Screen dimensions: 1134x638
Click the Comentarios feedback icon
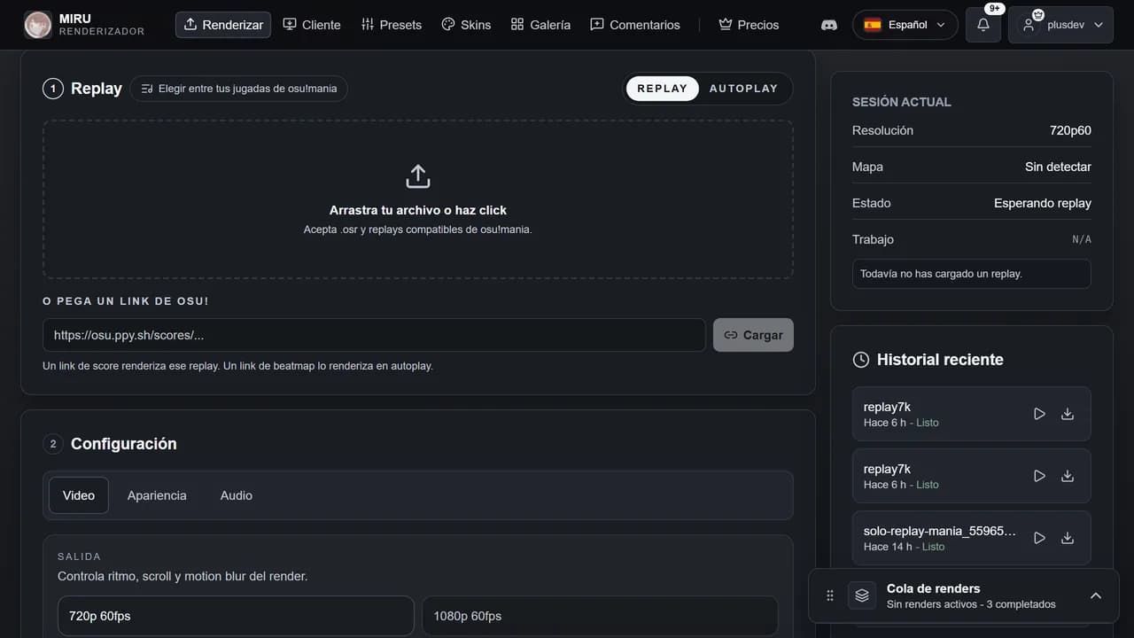click(x=597, y=25)
